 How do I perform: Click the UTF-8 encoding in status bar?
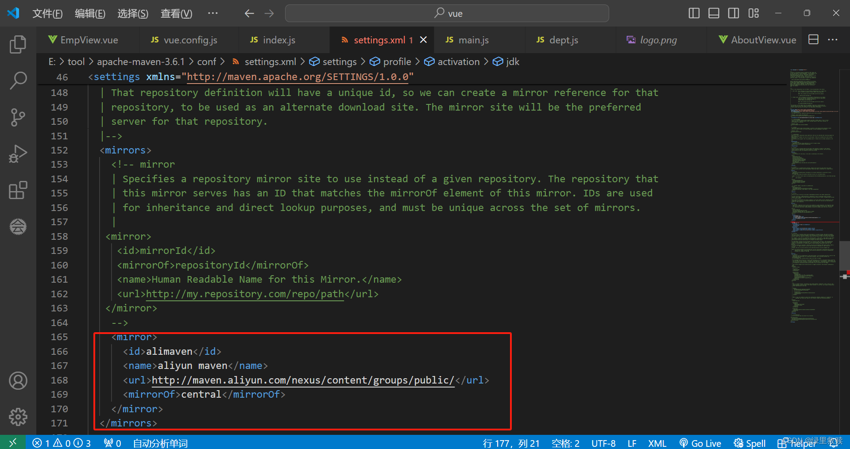click(x=603, y=443)
